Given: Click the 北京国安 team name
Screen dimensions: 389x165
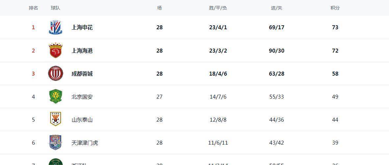Looking at the screenshot, I should click(82, 97).
